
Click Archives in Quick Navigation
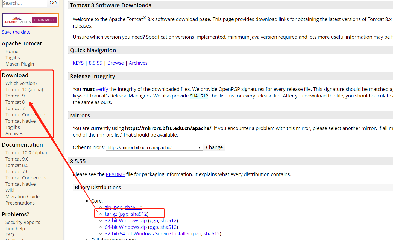(x=138, y=63)
